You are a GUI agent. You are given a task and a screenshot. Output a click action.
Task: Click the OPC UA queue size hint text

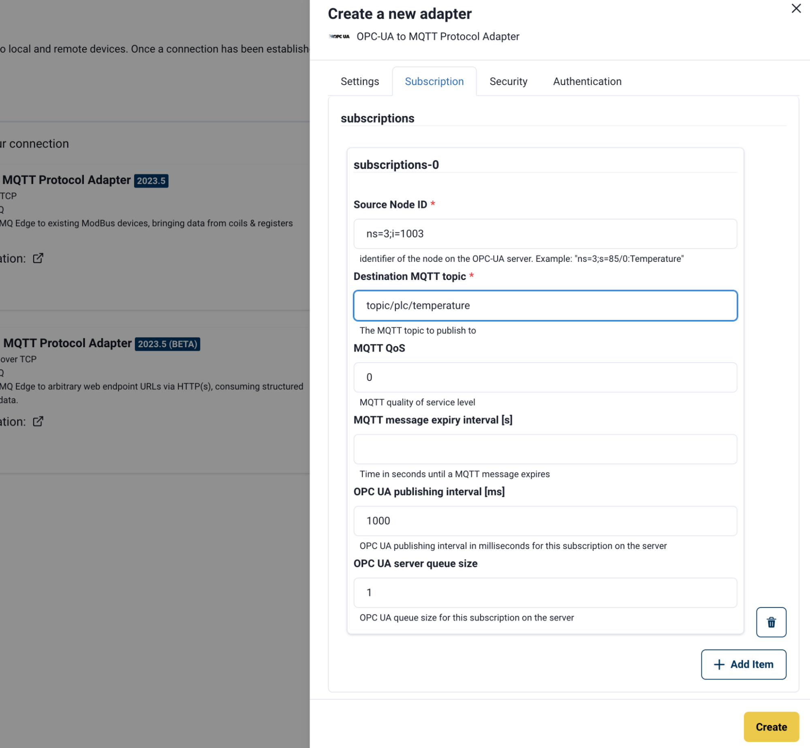pos(466,617)
